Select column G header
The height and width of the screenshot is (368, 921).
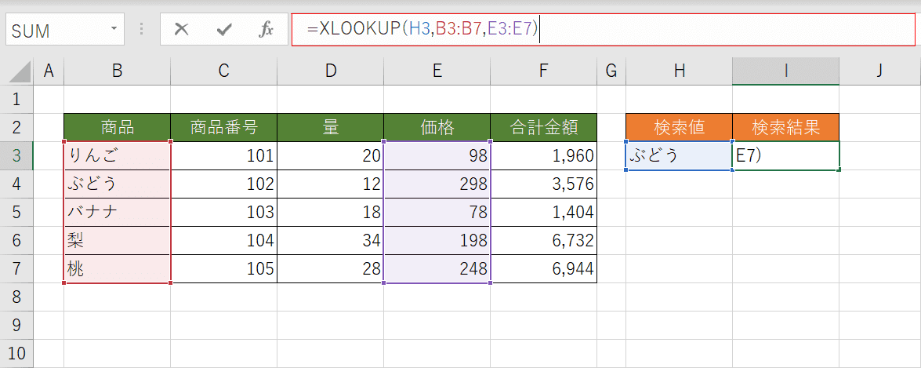tap(611, 71)
